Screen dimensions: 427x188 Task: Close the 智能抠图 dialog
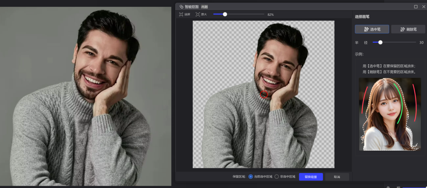click(x=423, y=7)
